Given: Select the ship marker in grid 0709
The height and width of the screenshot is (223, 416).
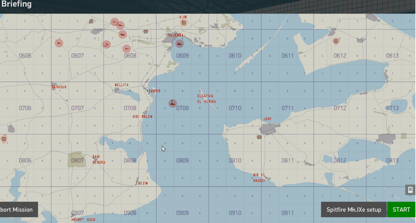Looking at the screenshot, I should pyautogui.click(x=173, y=103).
